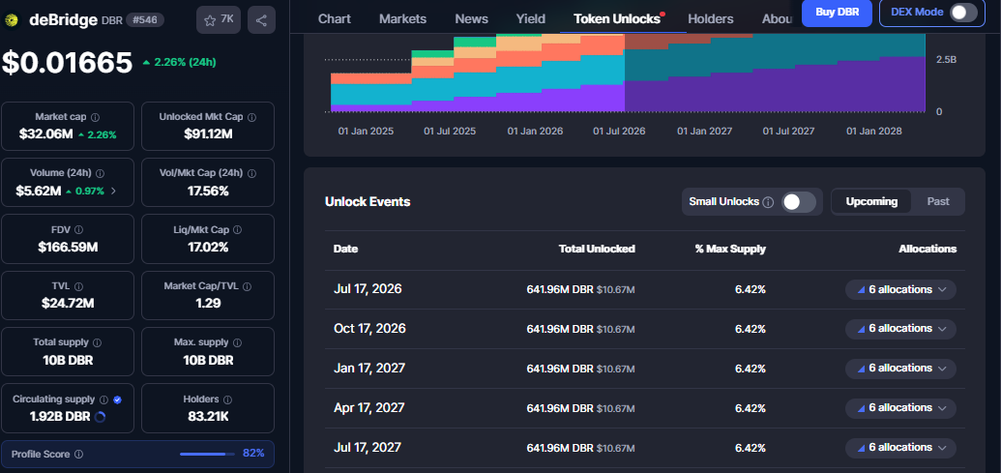Click the FDV info icon

[78, 229]
